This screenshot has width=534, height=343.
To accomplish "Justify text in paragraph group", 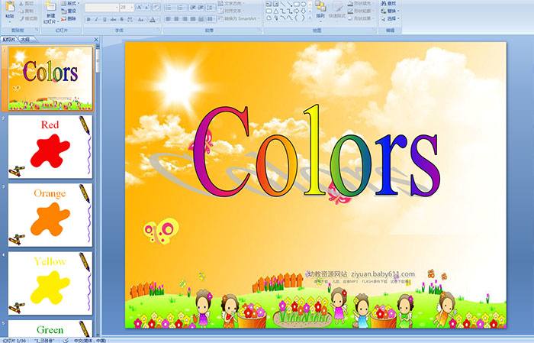I will tap(193, 19).
